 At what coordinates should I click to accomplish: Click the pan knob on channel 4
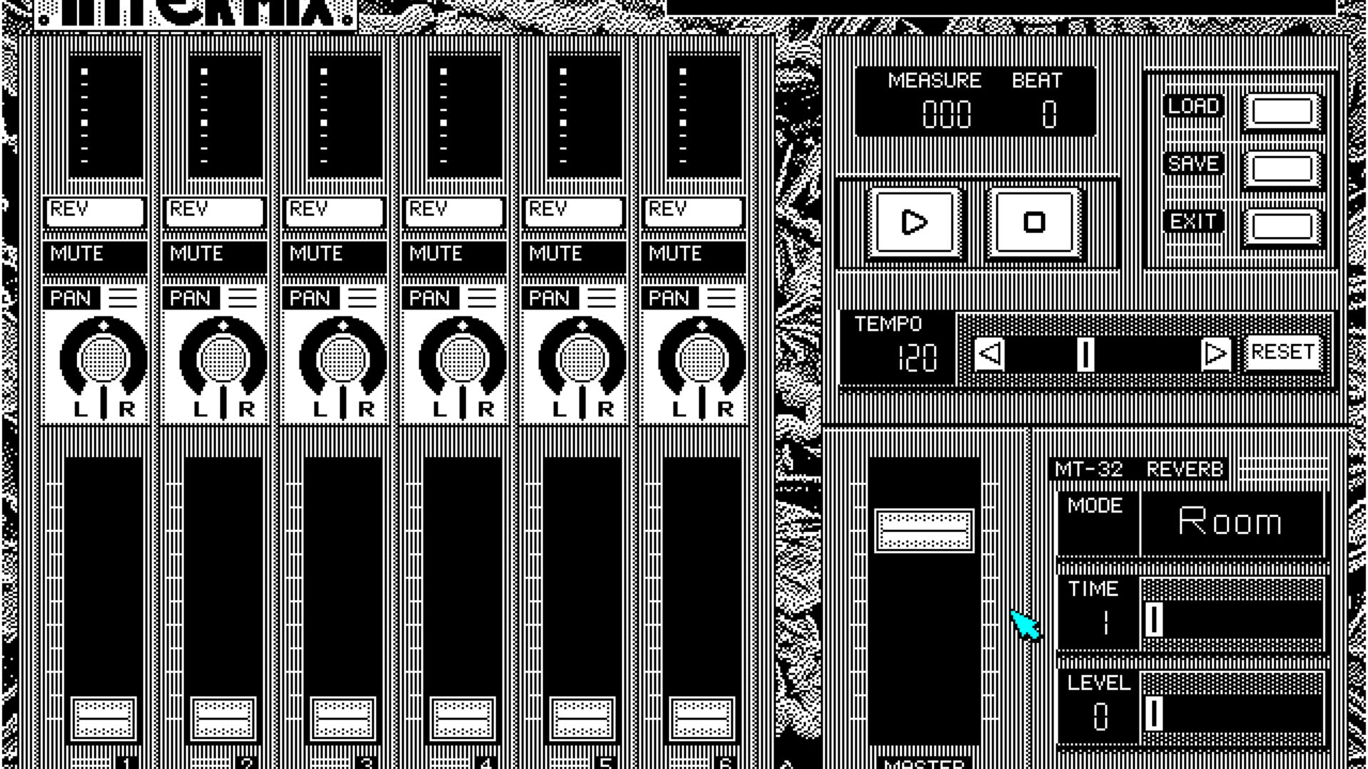(x=462, y=360)
